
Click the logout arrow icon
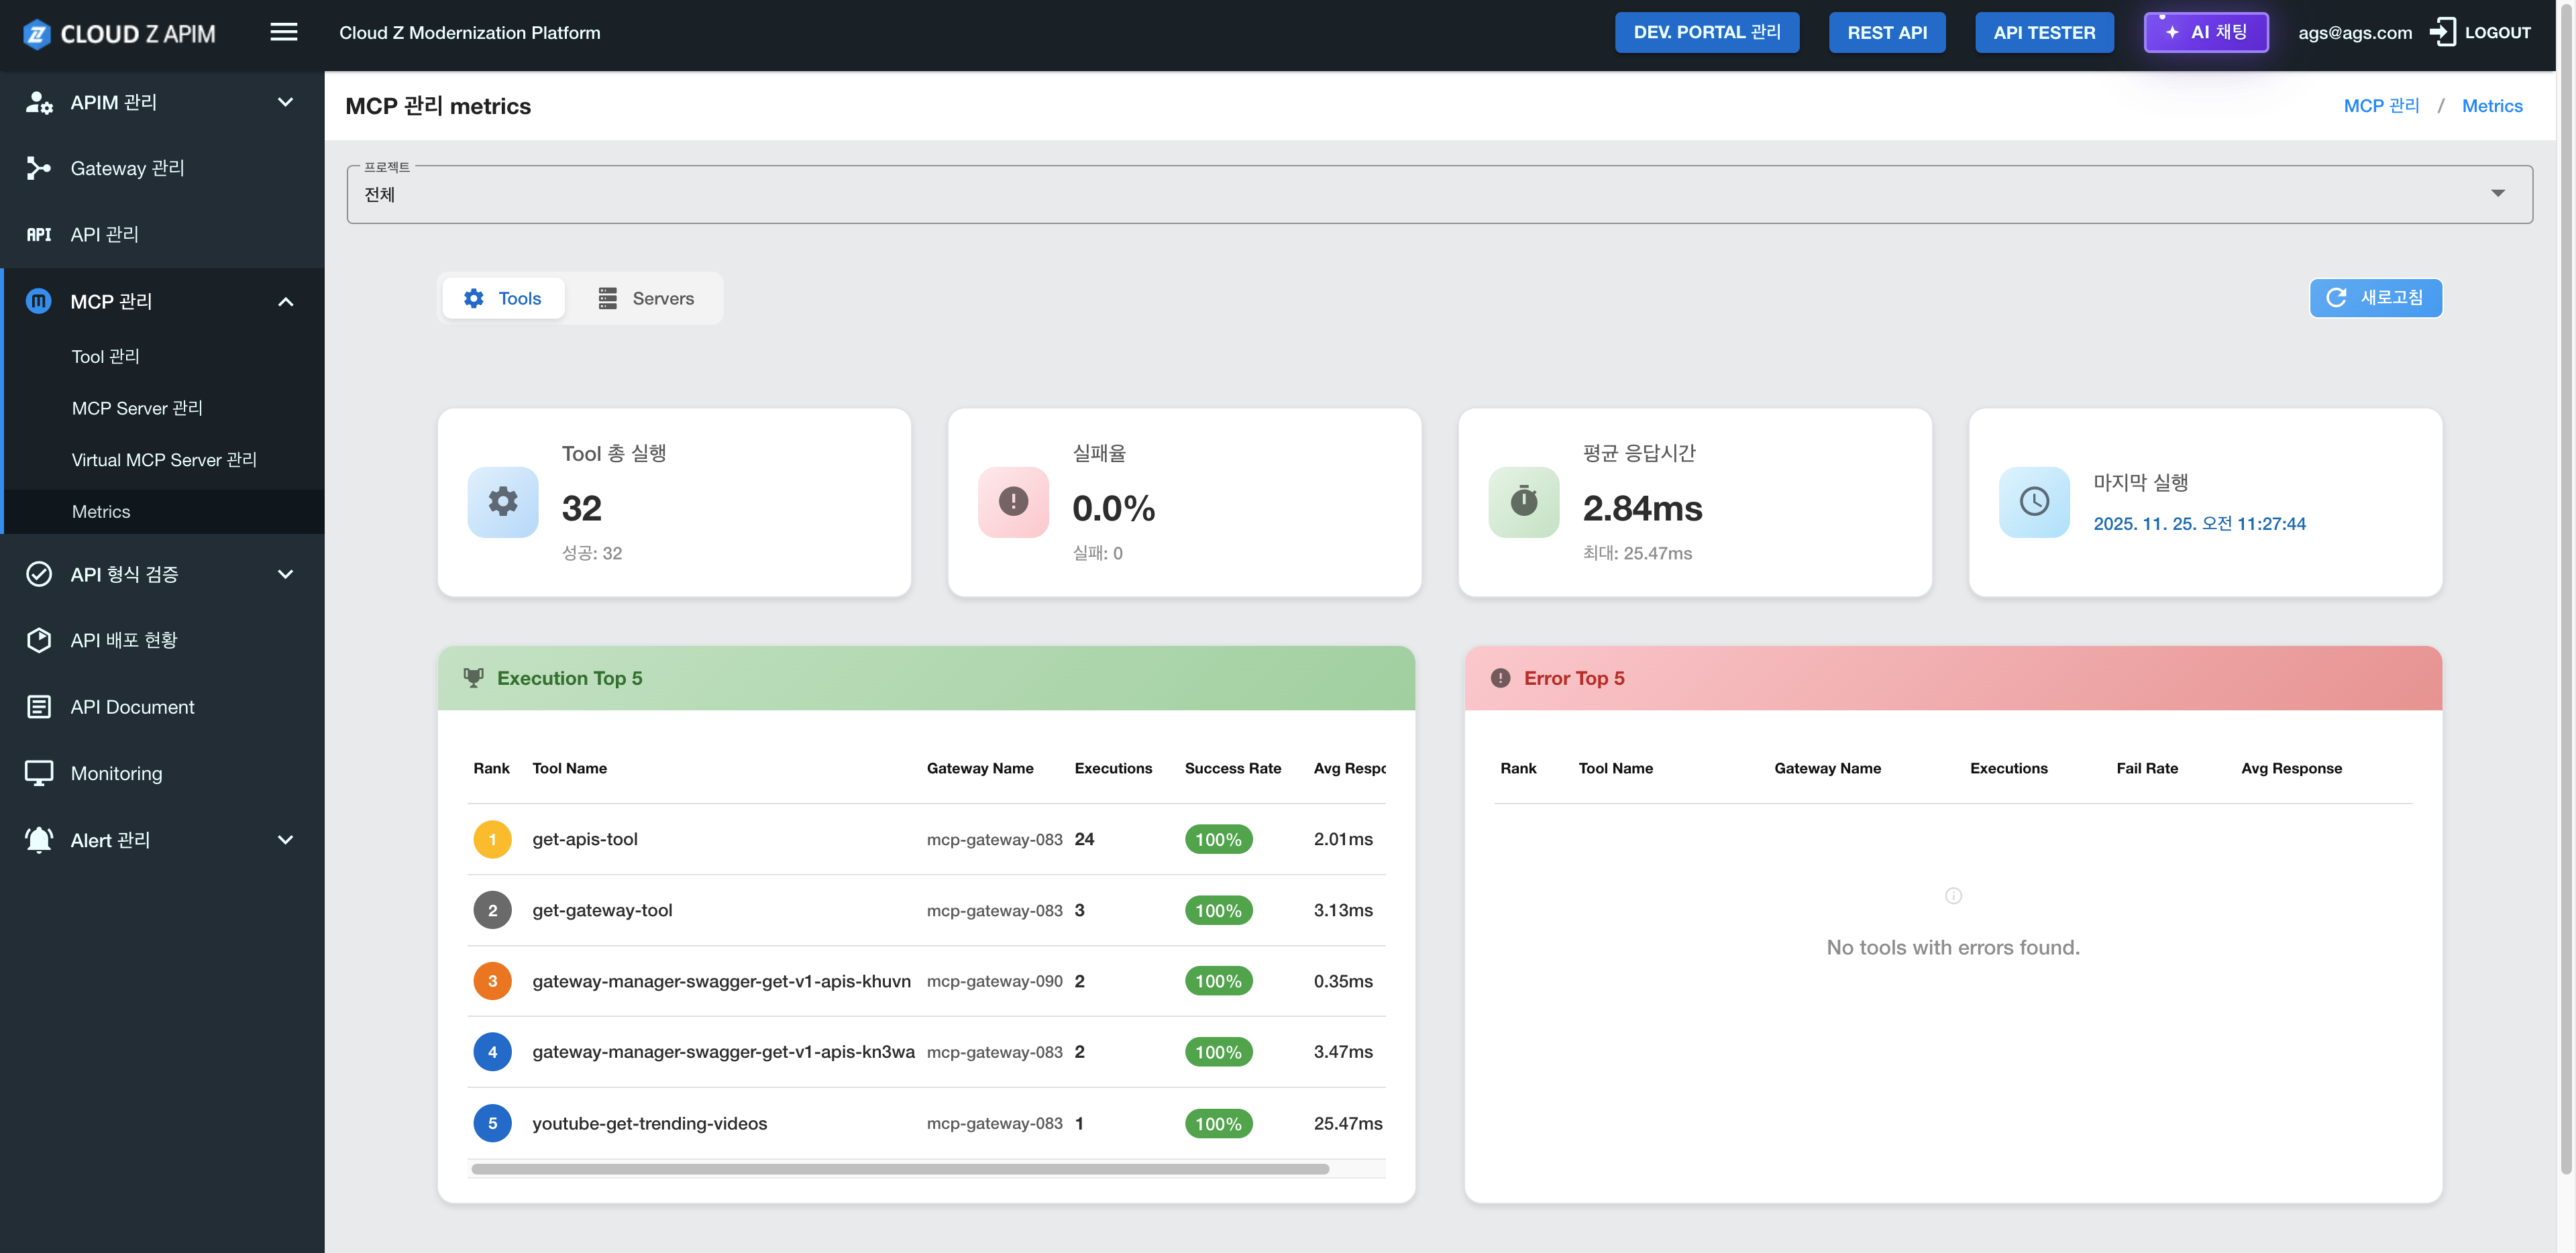2443,32
